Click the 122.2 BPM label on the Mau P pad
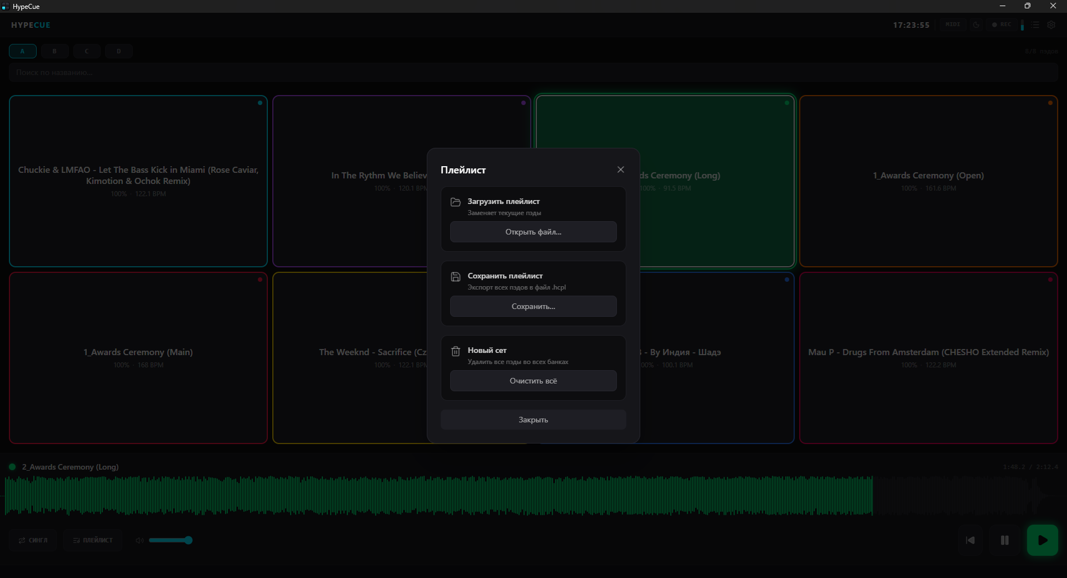1067x578 pixels. click(940, 365)
